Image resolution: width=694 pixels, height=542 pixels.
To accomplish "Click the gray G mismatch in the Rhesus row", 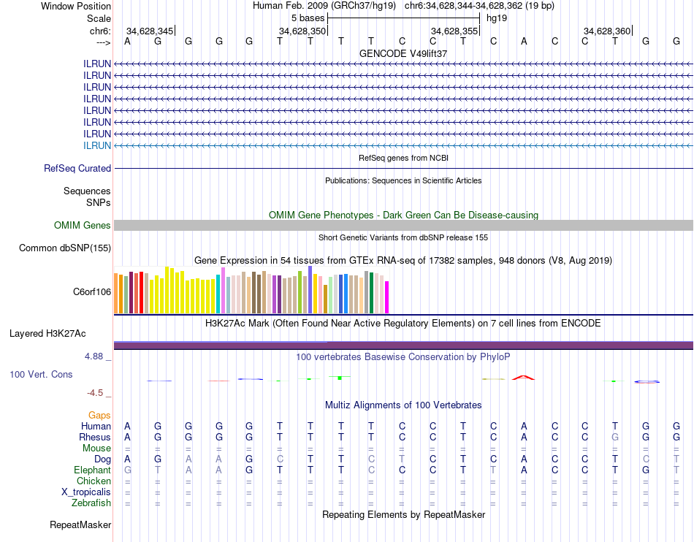I will pos(615,437).
